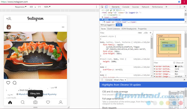This screenshot has width=187, height=109.
Task: Open the search magnifier in bottom bar
Action: (x=23, y=102)
